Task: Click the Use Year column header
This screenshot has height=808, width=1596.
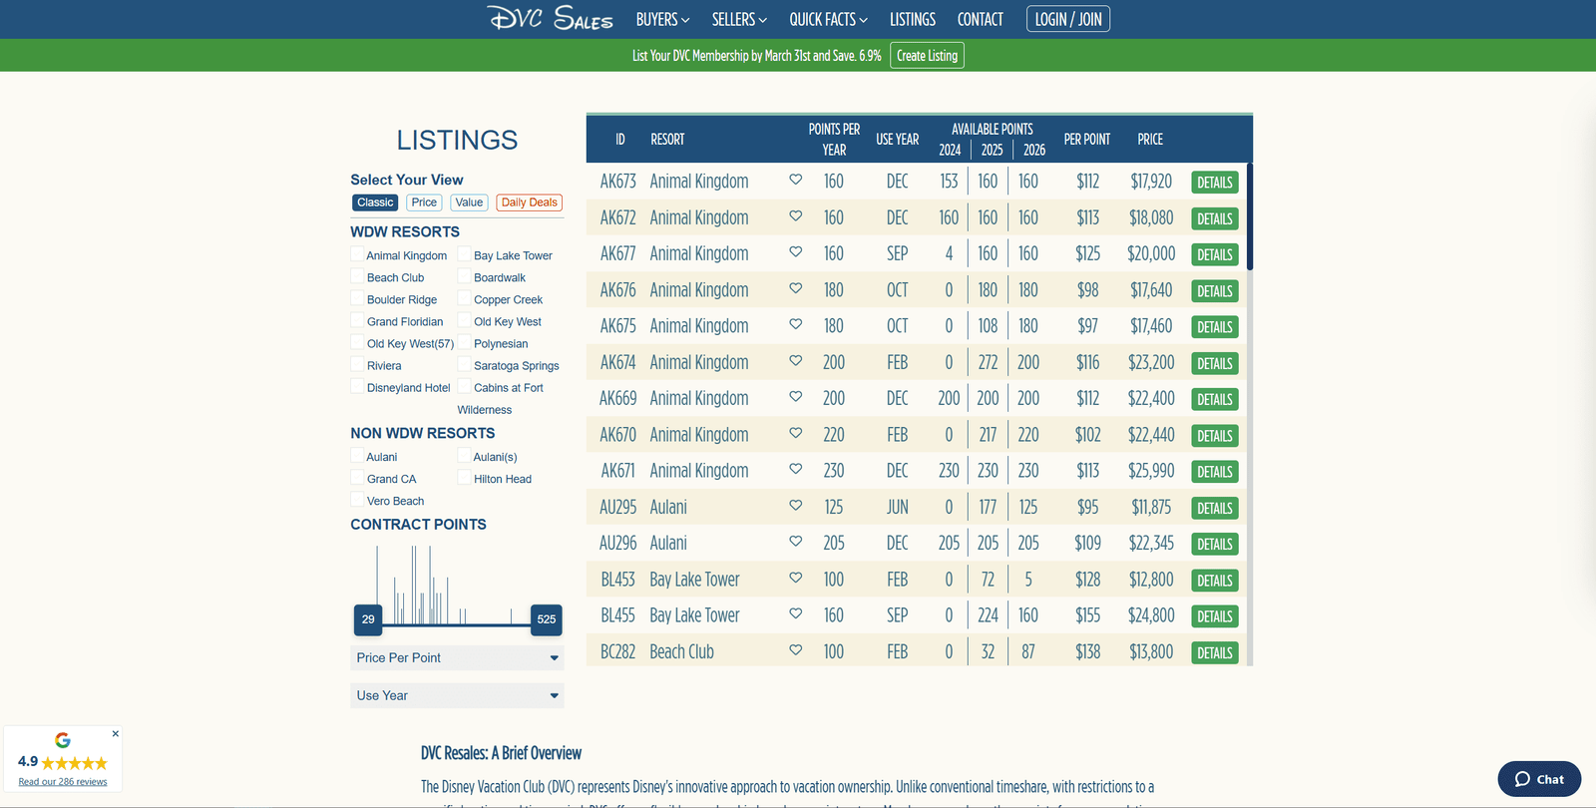Action: (897, 140)
